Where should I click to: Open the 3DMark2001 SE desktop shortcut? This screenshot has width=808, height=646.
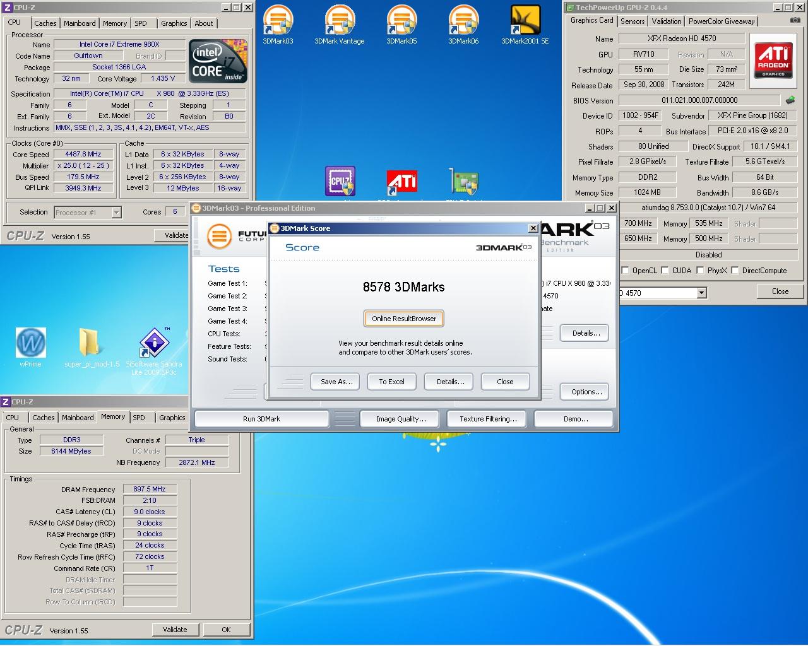tap(525, 25)
